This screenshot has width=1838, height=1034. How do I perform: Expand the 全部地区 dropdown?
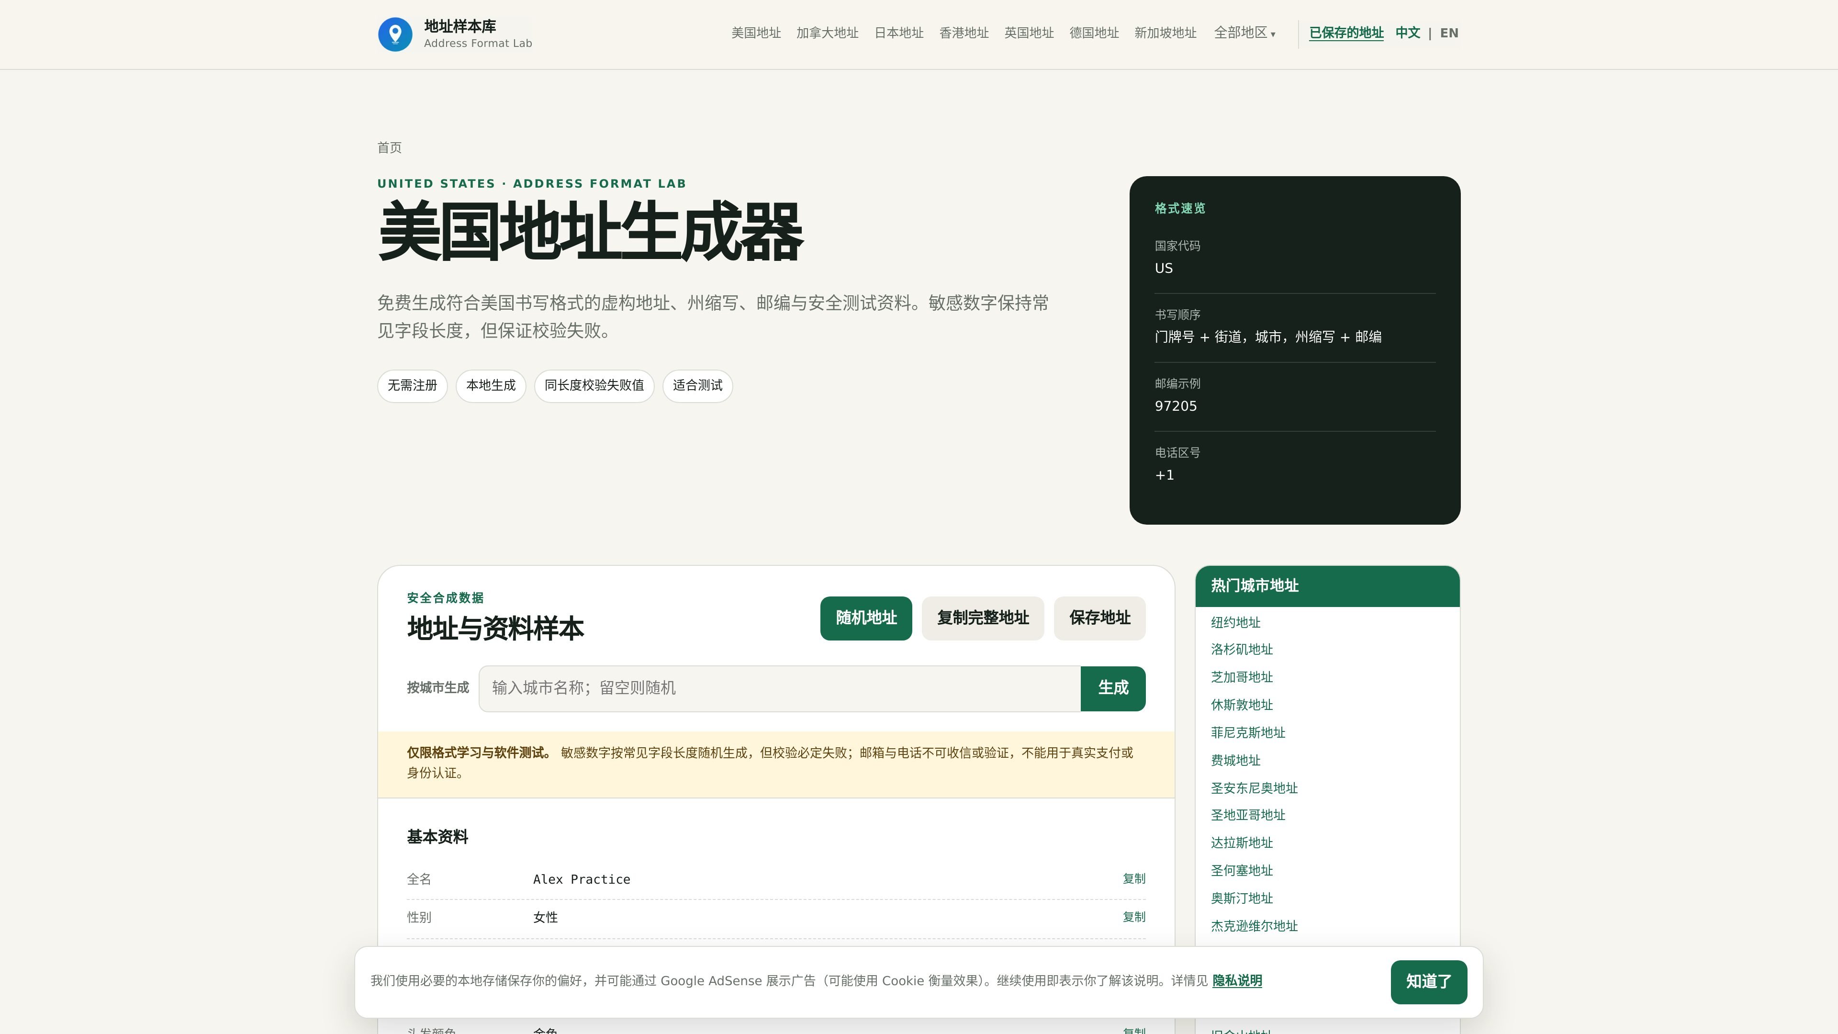(1244, 33)
